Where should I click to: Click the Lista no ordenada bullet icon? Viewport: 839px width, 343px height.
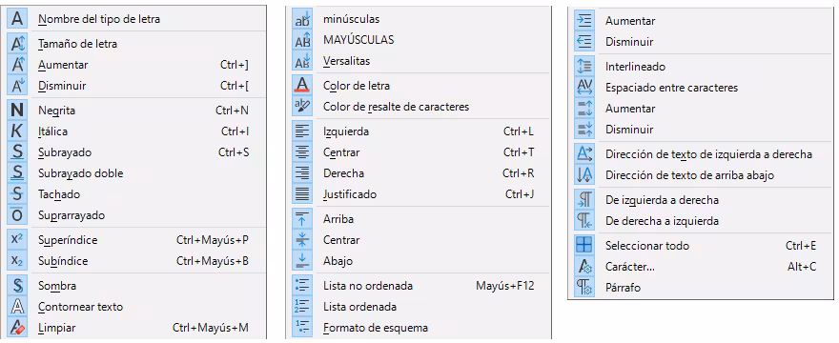point(302,286)
